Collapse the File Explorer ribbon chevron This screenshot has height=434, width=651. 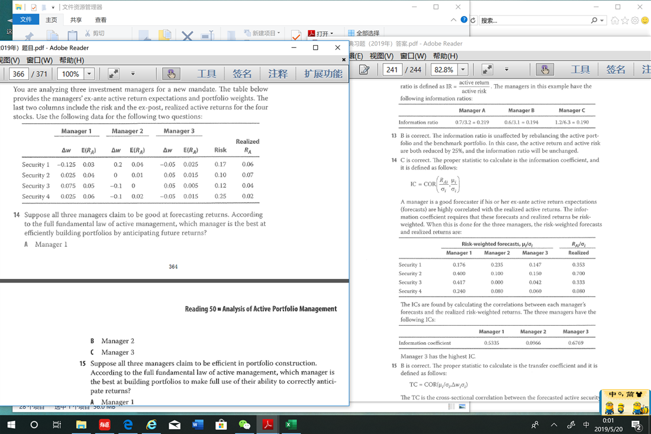point(453,20)
